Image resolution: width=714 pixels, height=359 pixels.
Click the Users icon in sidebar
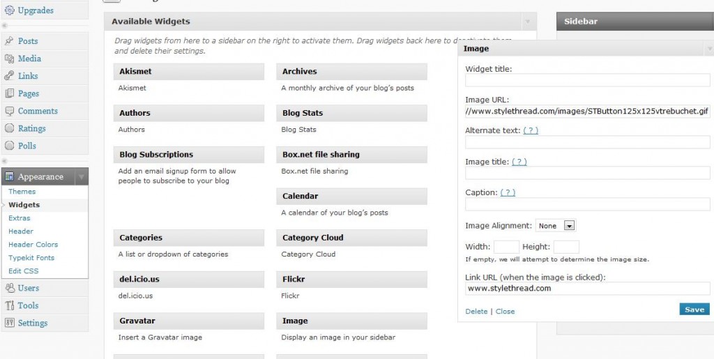click(x=10, y=288)
